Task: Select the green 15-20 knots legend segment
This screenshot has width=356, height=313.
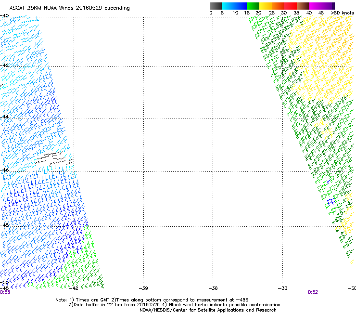Action: pos(253,6)
